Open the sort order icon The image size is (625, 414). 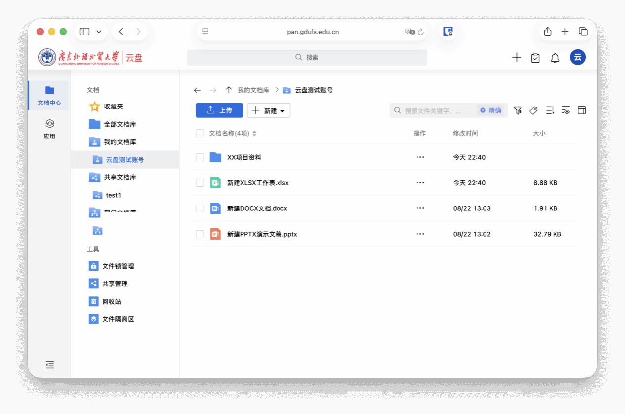coord(550,110)
